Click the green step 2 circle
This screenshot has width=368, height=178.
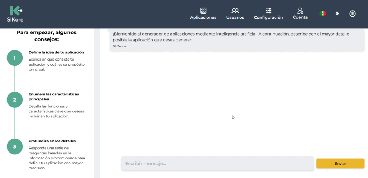coord(15,99)
